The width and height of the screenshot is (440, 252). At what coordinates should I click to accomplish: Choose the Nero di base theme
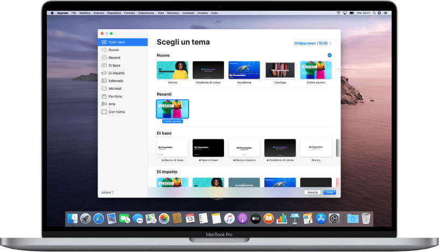point(208,148)
